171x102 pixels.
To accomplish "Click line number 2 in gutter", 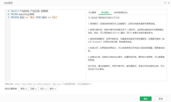I will click(8, 14).
